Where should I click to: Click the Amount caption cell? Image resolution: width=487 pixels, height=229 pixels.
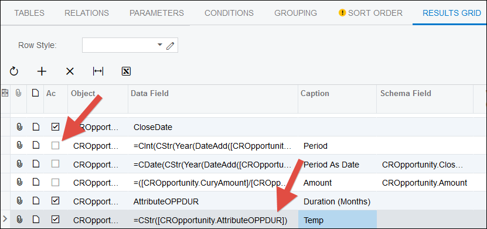[338, 183]
